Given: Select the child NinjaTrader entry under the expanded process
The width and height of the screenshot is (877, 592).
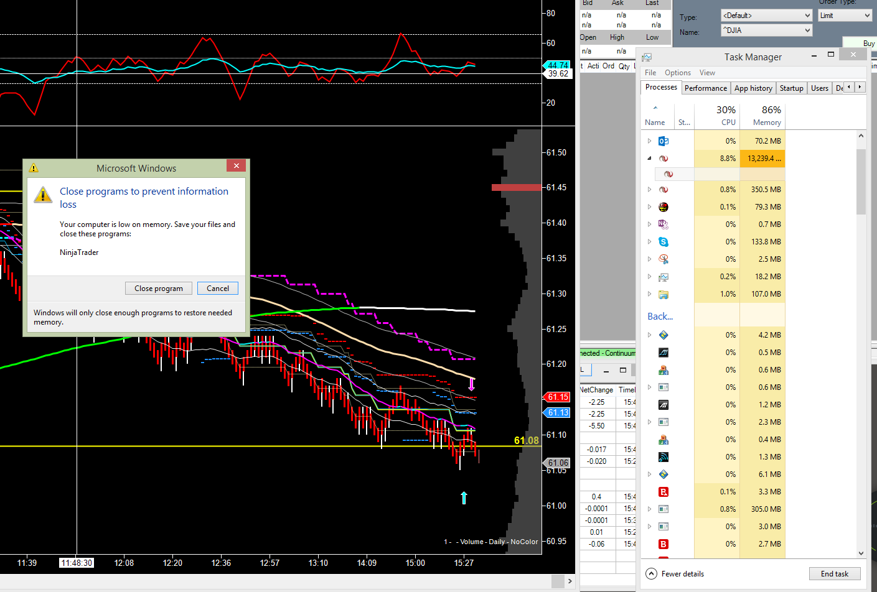Looking at the screenshot, I should tap(668, 174).
